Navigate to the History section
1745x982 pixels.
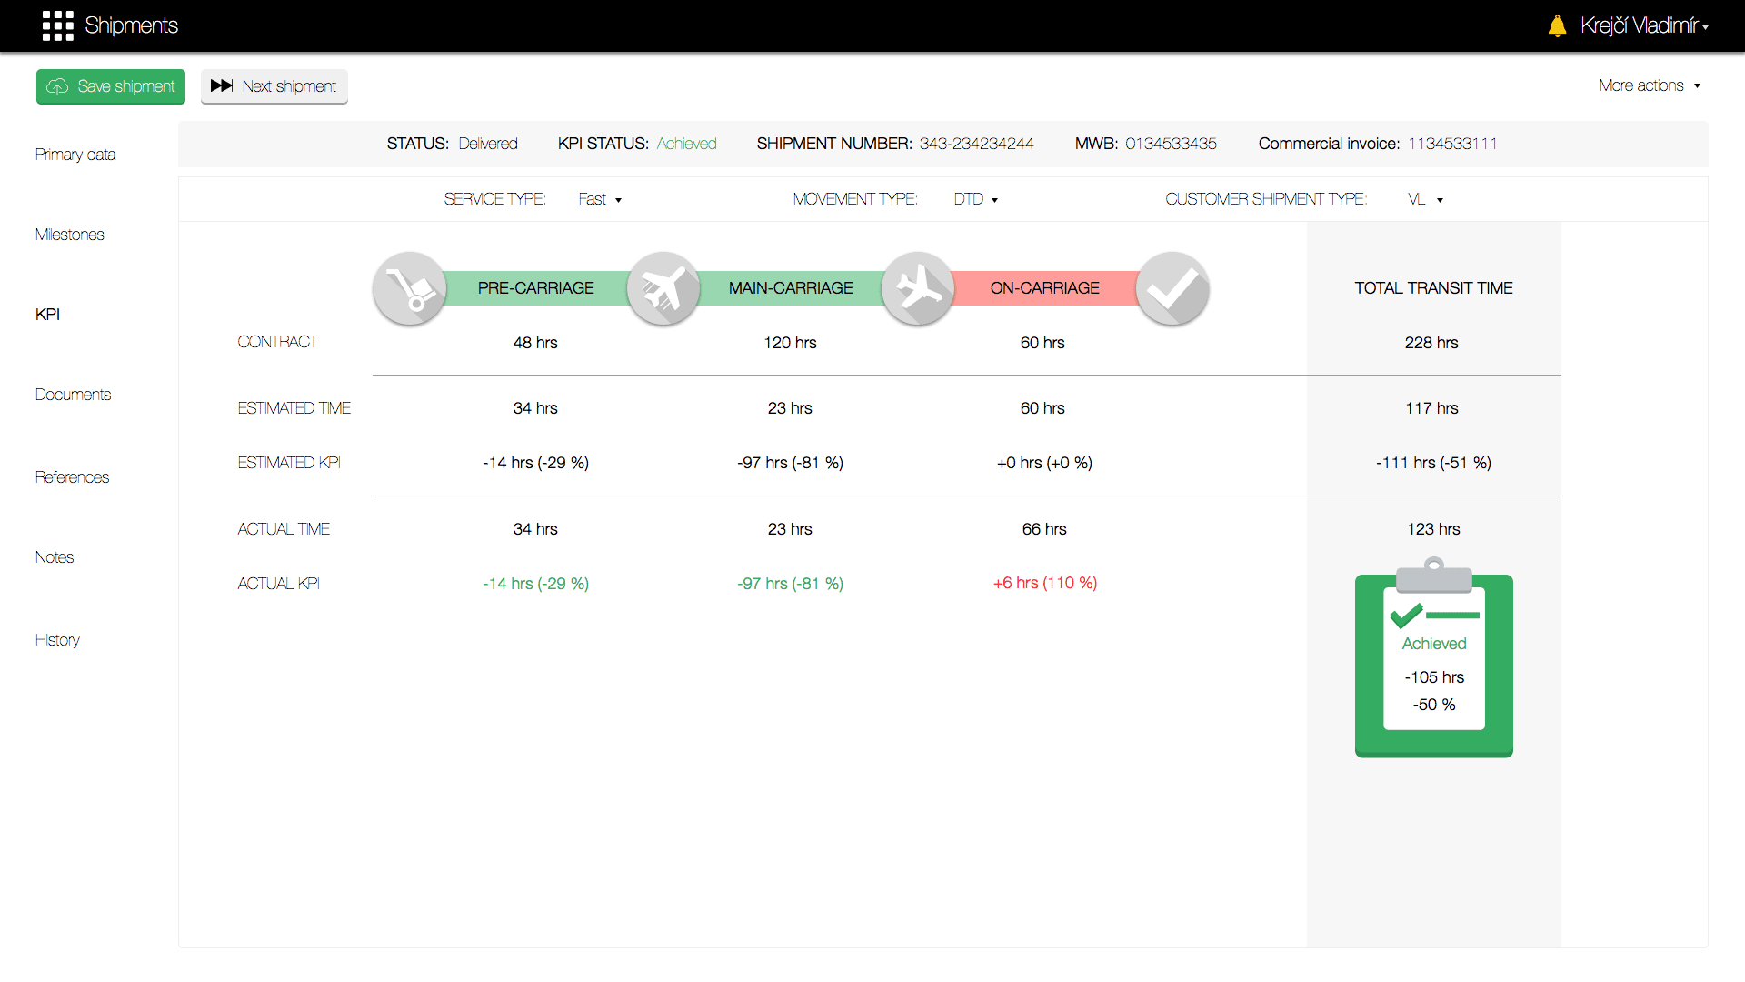(57, 640)
